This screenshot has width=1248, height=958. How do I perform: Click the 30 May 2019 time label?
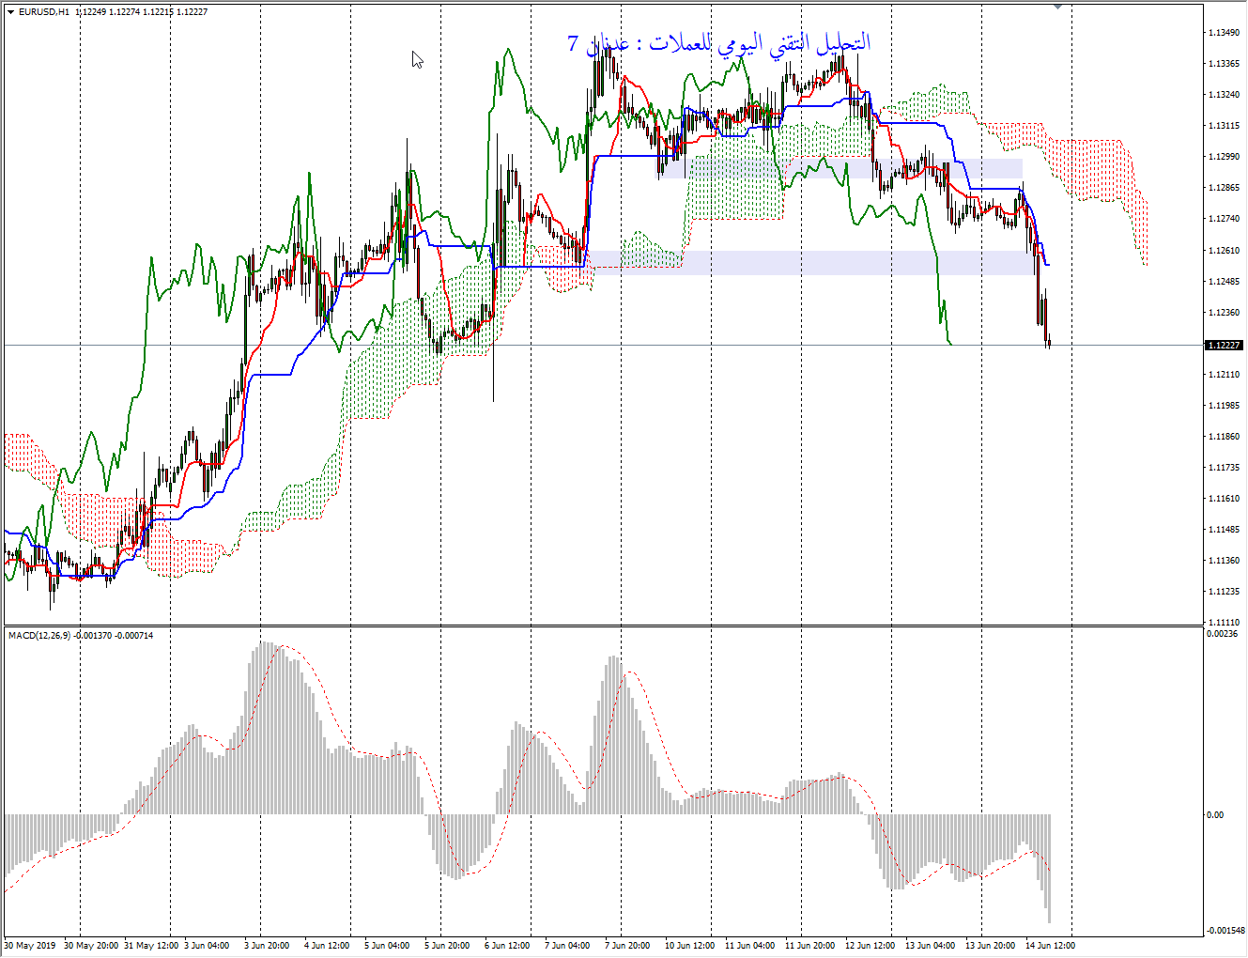[x=30, y=946]
